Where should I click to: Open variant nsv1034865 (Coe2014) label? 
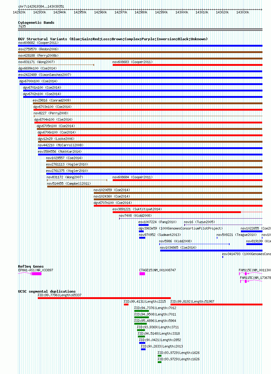[x=178, y=248]
